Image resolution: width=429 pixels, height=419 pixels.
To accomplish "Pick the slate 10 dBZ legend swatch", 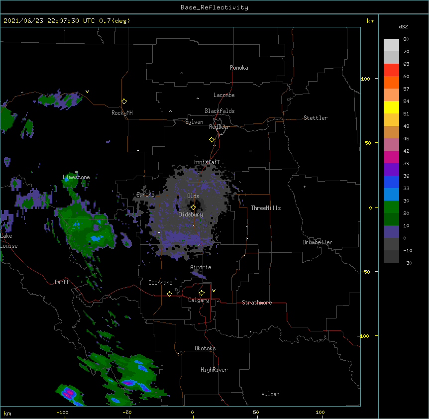I will pos(391,232).
